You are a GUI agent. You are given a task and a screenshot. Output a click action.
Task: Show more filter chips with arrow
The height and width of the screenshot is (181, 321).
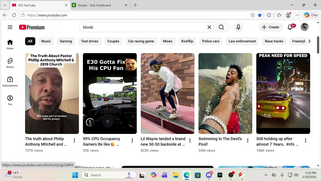click(x=309, y=41)
